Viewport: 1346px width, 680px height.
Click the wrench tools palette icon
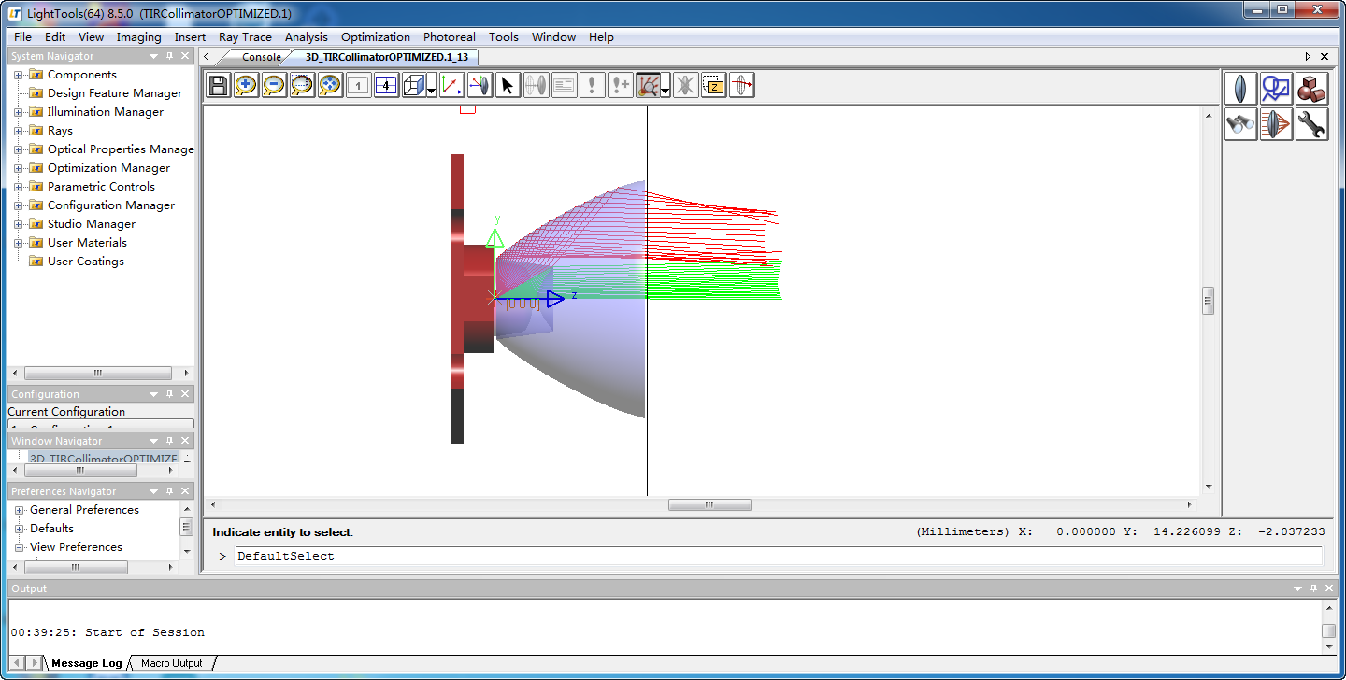coord(1311,124)
